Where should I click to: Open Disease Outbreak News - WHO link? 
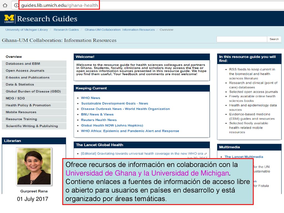pos(125,109)
